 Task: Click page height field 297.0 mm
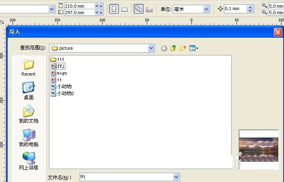click(80, 13)
